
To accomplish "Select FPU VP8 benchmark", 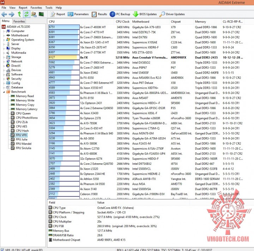I will coord(21,135).
